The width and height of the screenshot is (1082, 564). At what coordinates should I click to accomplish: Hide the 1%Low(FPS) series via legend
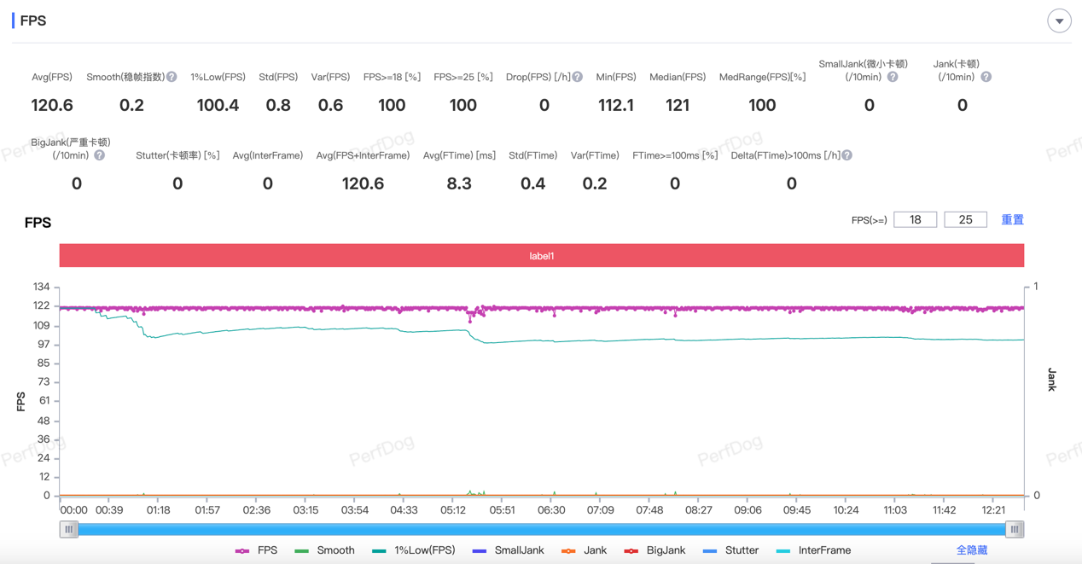414,550
